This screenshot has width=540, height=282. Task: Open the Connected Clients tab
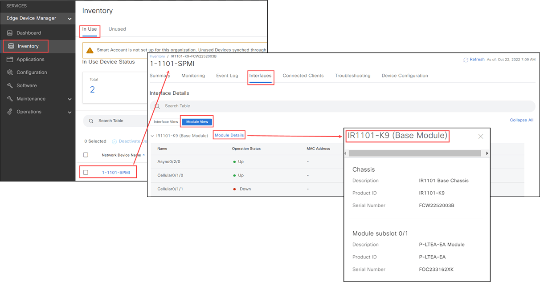pyautogui.click(x=303, y=76)
